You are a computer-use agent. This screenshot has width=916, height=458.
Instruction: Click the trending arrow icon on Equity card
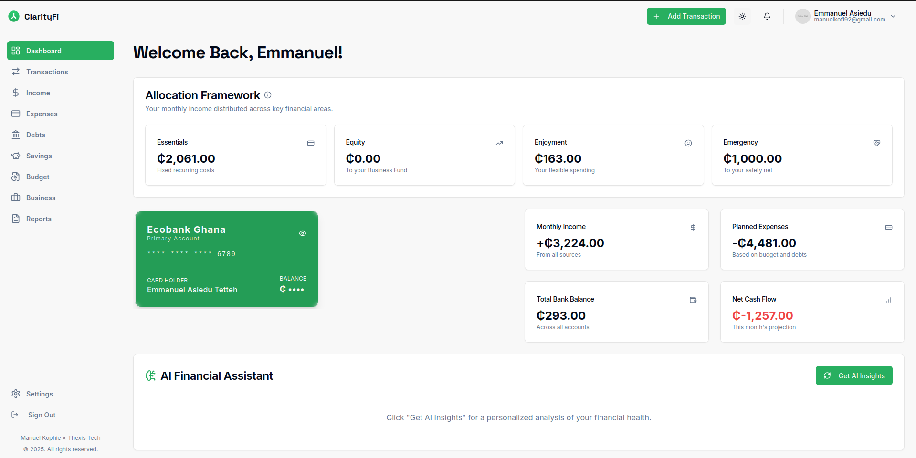coord(499,143)
